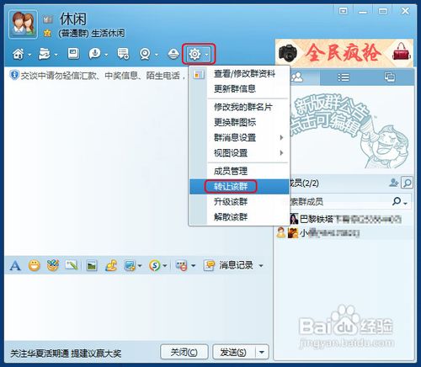Image resolution: width=421 pixels, height=367 pixels.
Task: Expand the message blocking dropdown arrow
Action: (x=193, y=265)
